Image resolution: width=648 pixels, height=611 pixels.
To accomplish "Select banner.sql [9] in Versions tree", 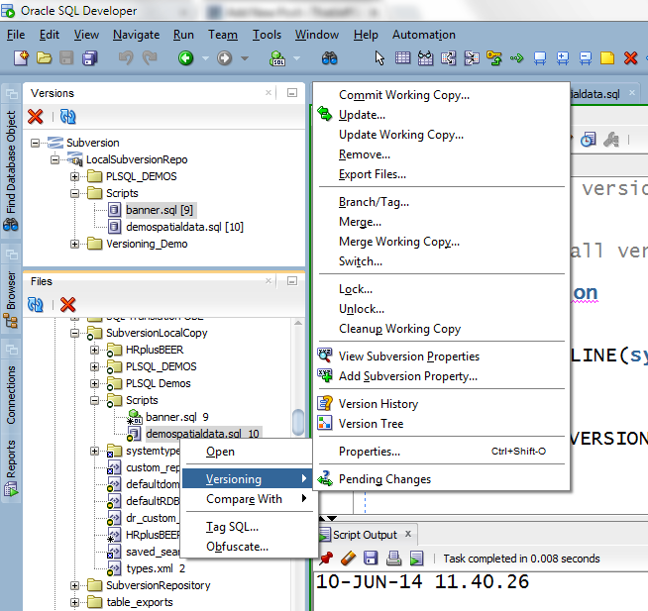I will coord(160,210).
